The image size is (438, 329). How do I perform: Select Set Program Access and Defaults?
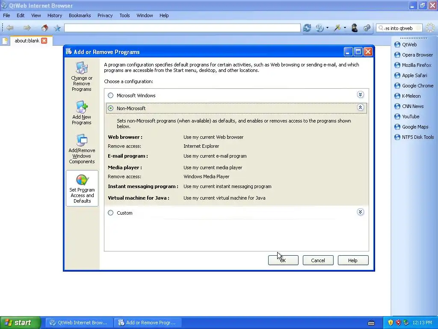pos(82,188)
